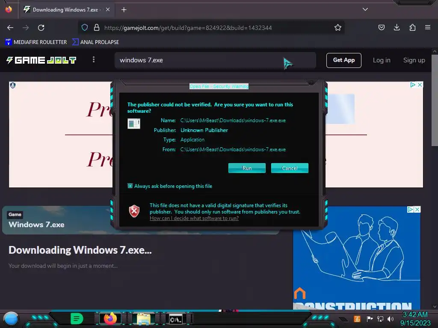Uncheck Always ask before opening this file
The width and height of the screenshot is (438, 328).
tap(130, 186)
